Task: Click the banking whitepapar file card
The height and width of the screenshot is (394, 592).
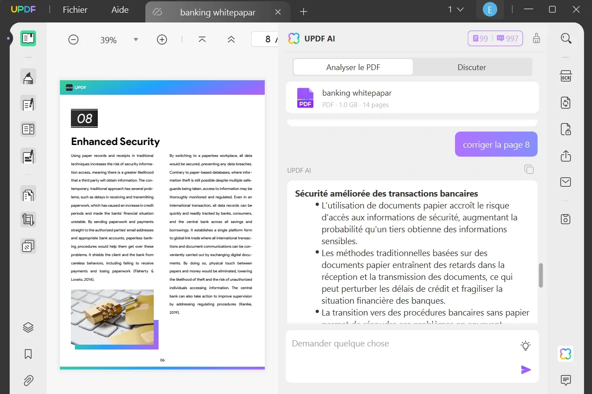Action: [x=412, y=97]
